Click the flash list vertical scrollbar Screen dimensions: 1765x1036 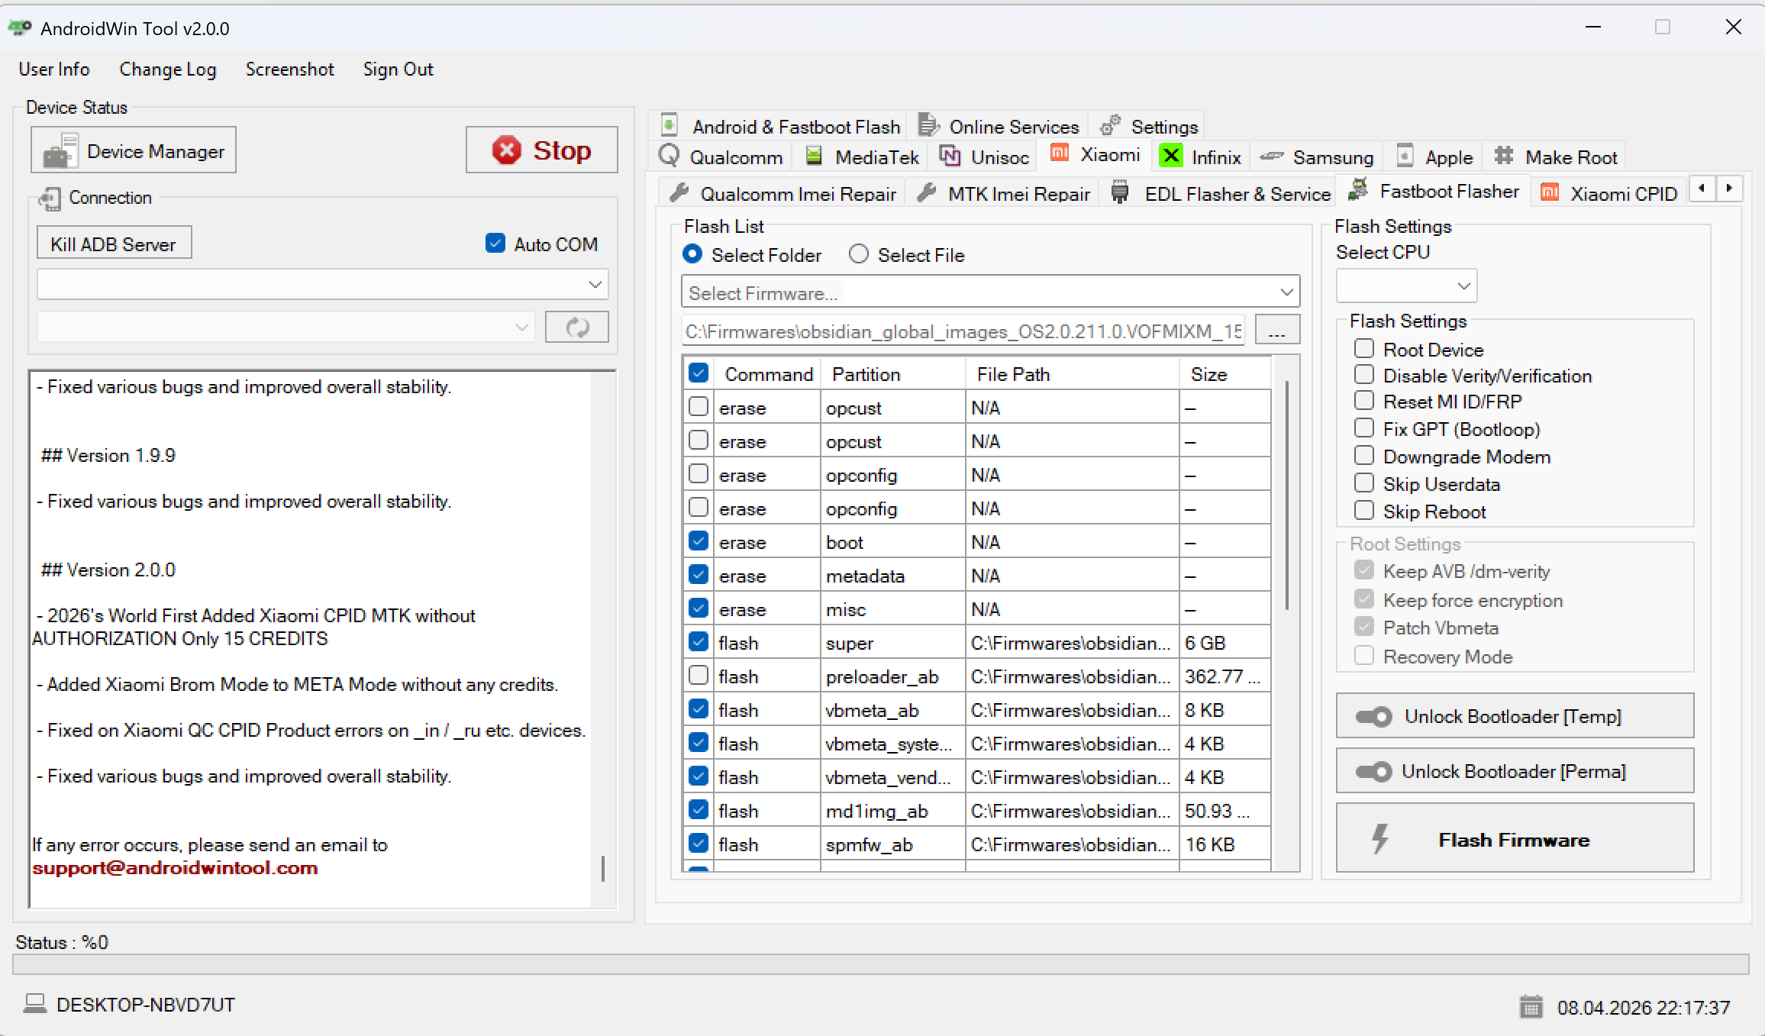(1286, 496)
